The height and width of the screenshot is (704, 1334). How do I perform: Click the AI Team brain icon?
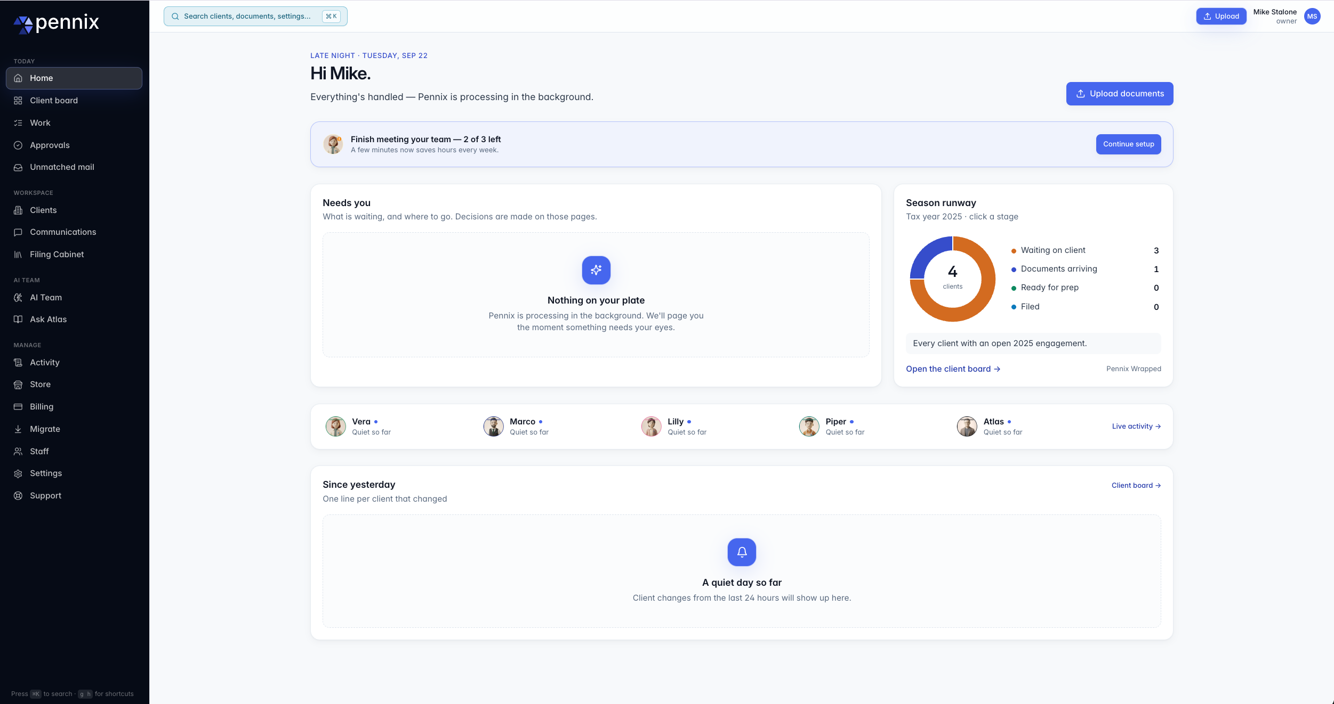[18, 298]
